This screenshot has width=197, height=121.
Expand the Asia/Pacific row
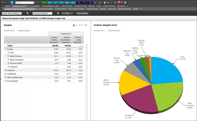point(6,74)
